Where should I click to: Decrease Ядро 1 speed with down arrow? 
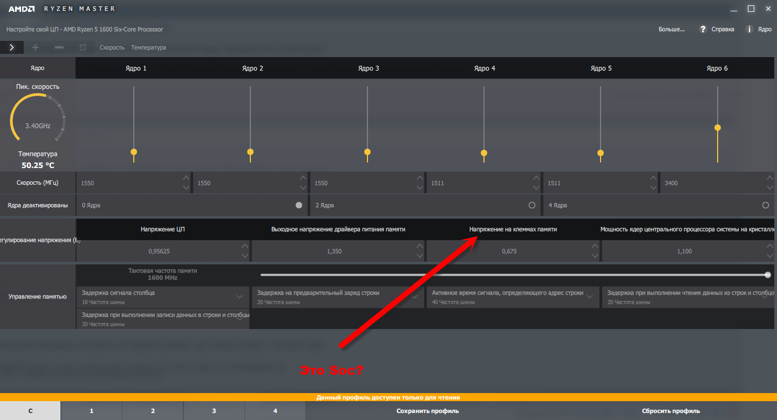click(186, 187)
